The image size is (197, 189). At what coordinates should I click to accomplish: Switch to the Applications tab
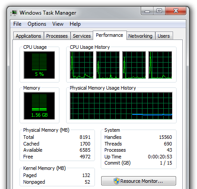(x=28, y=36)
